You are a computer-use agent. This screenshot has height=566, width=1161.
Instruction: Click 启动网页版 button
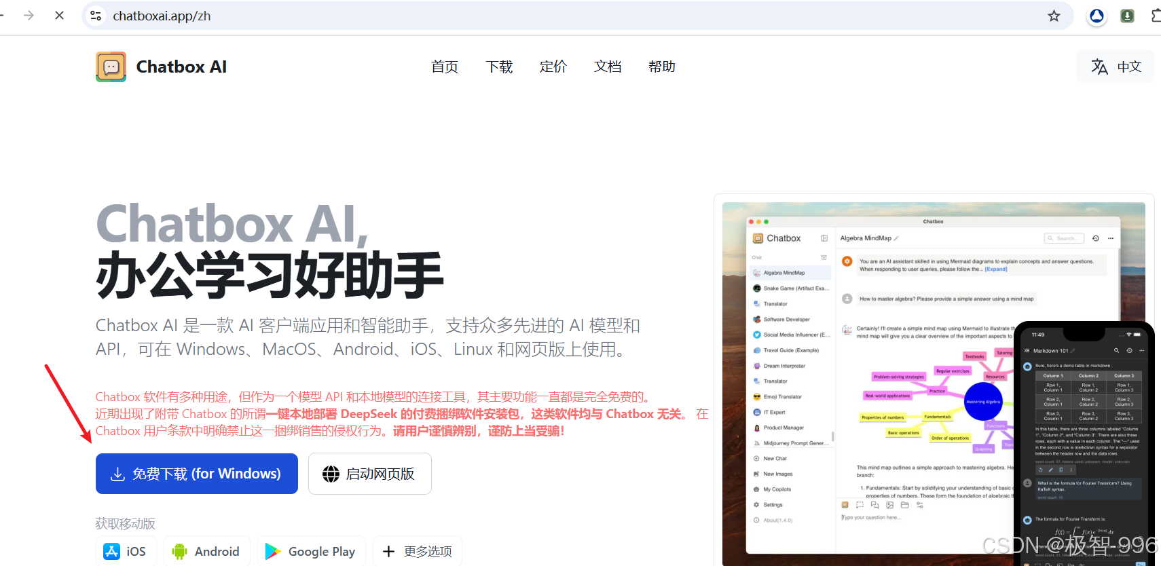370,474
